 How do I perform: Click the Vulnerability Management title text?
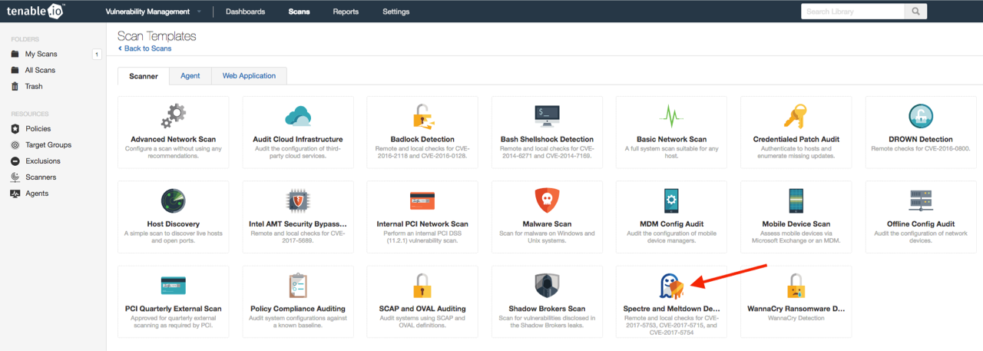point(148,12)
